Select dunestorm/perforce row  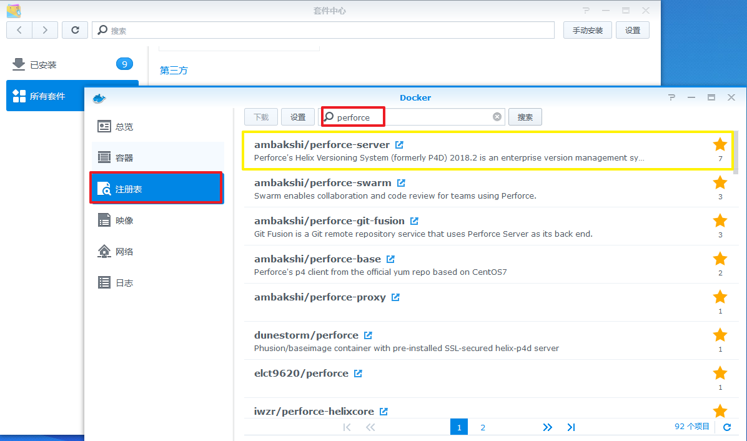click(x=488, y=341)
